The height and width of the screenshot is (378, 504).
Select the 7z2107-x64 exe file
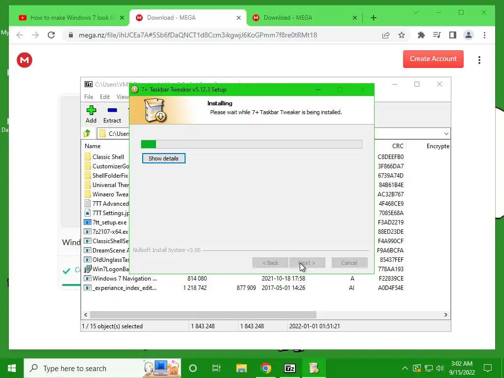106,231
